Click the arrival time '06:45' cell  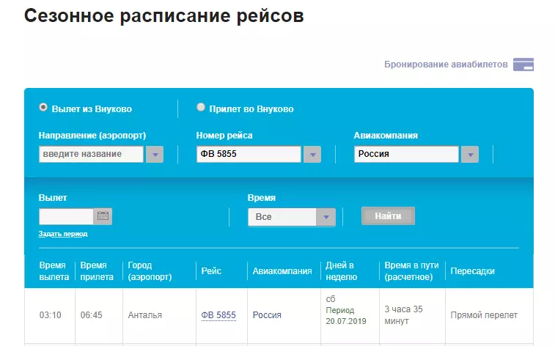click(x=92, y=315)
